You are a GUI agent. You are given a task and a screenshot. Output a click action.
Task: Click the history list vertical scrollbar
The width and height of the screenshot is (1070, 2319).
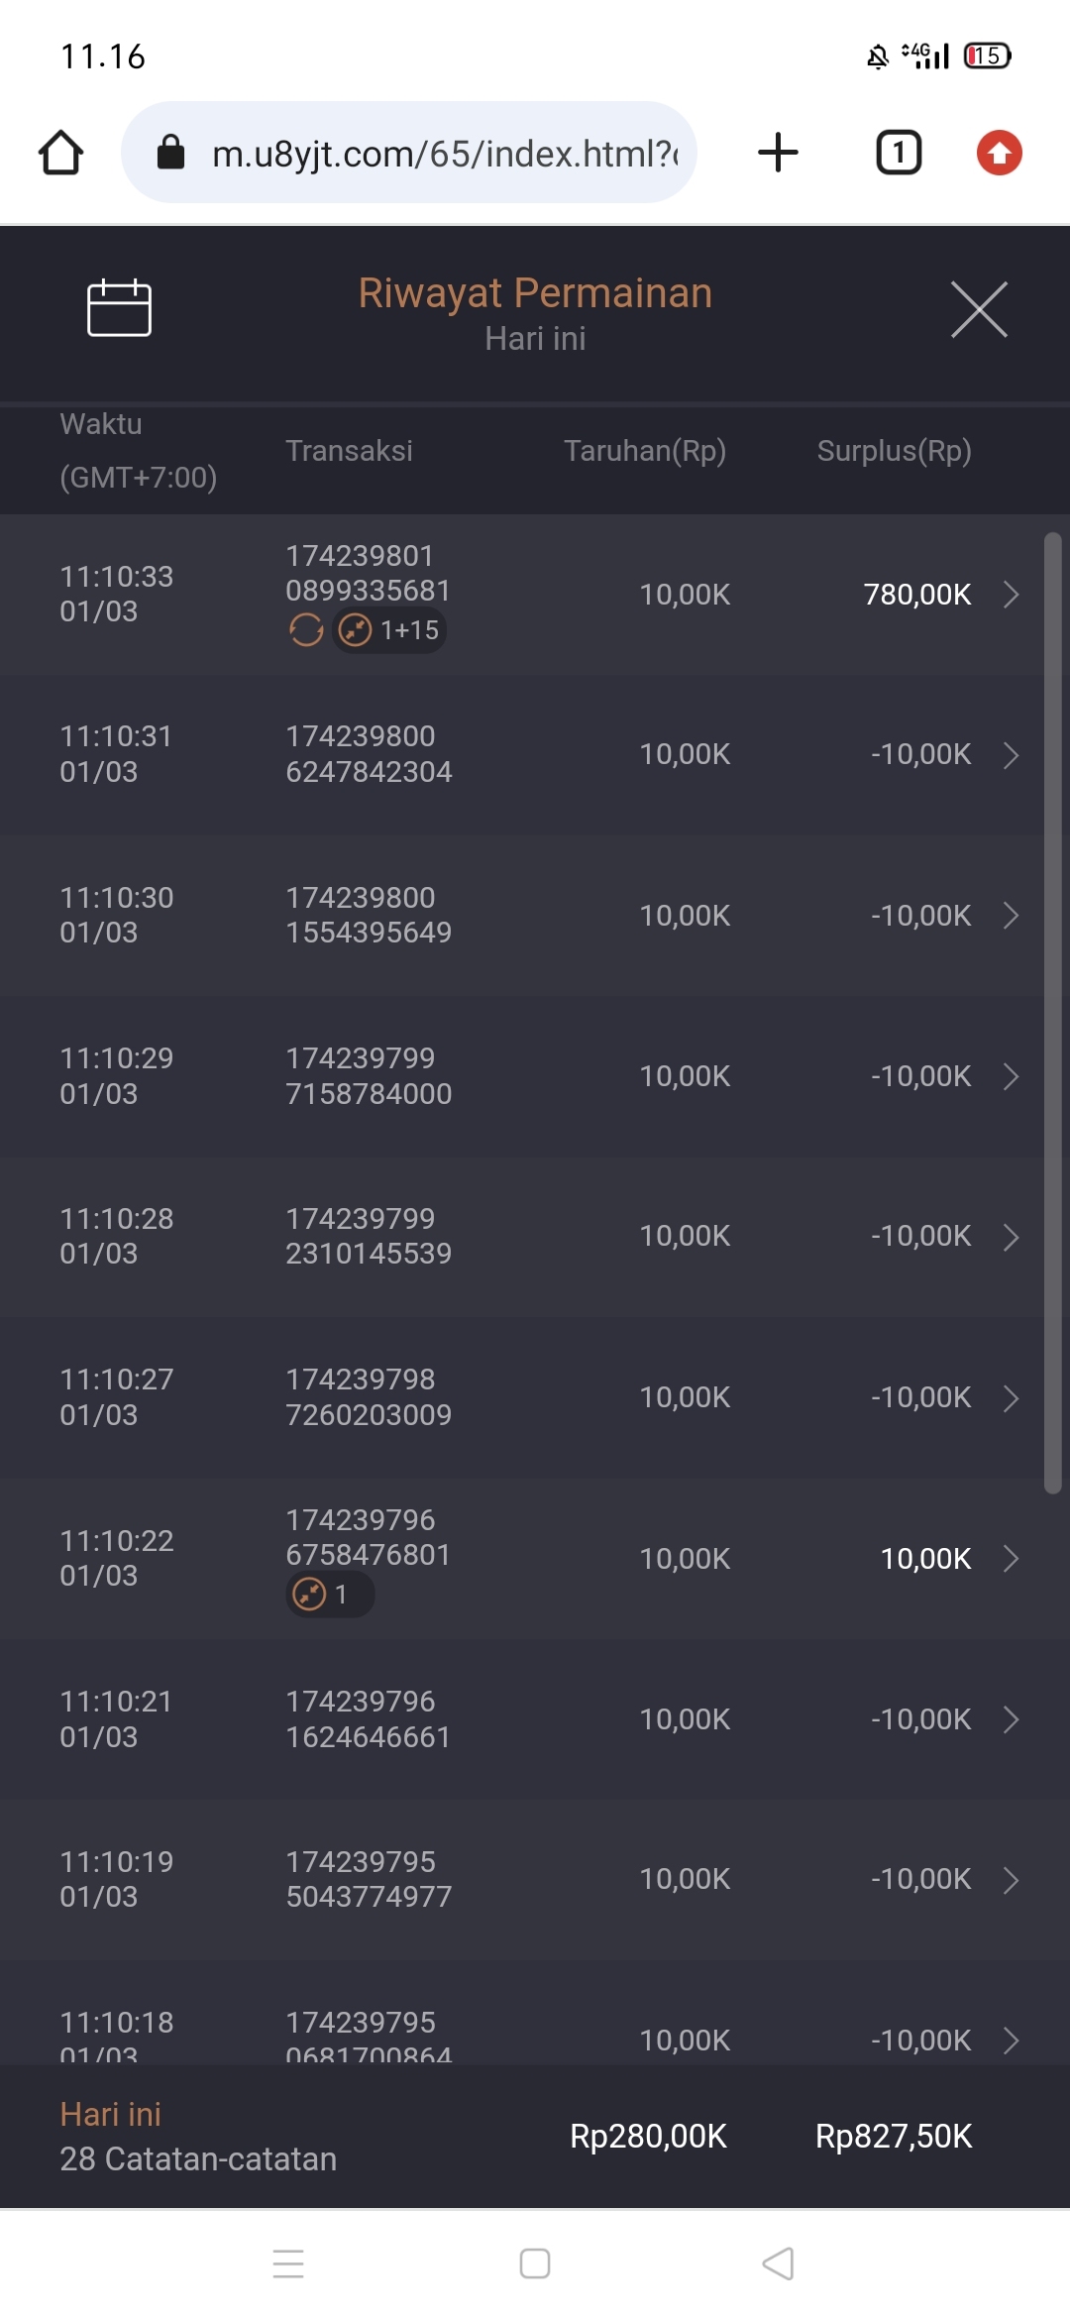1052,1011
